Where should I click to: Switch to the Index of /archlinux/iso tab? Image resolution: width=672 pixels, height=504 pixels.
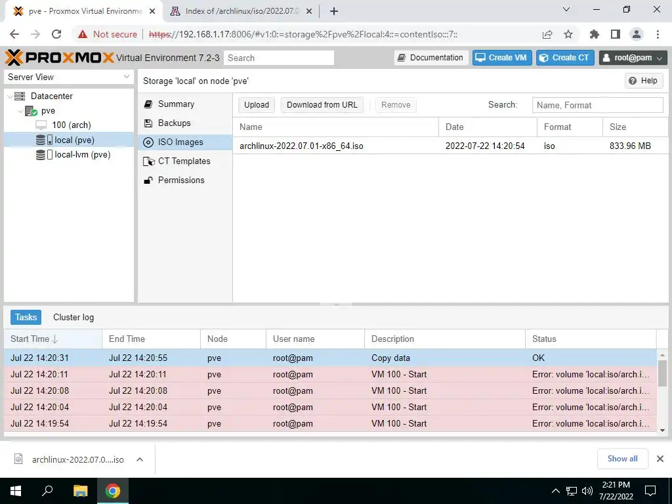[242, 11]
